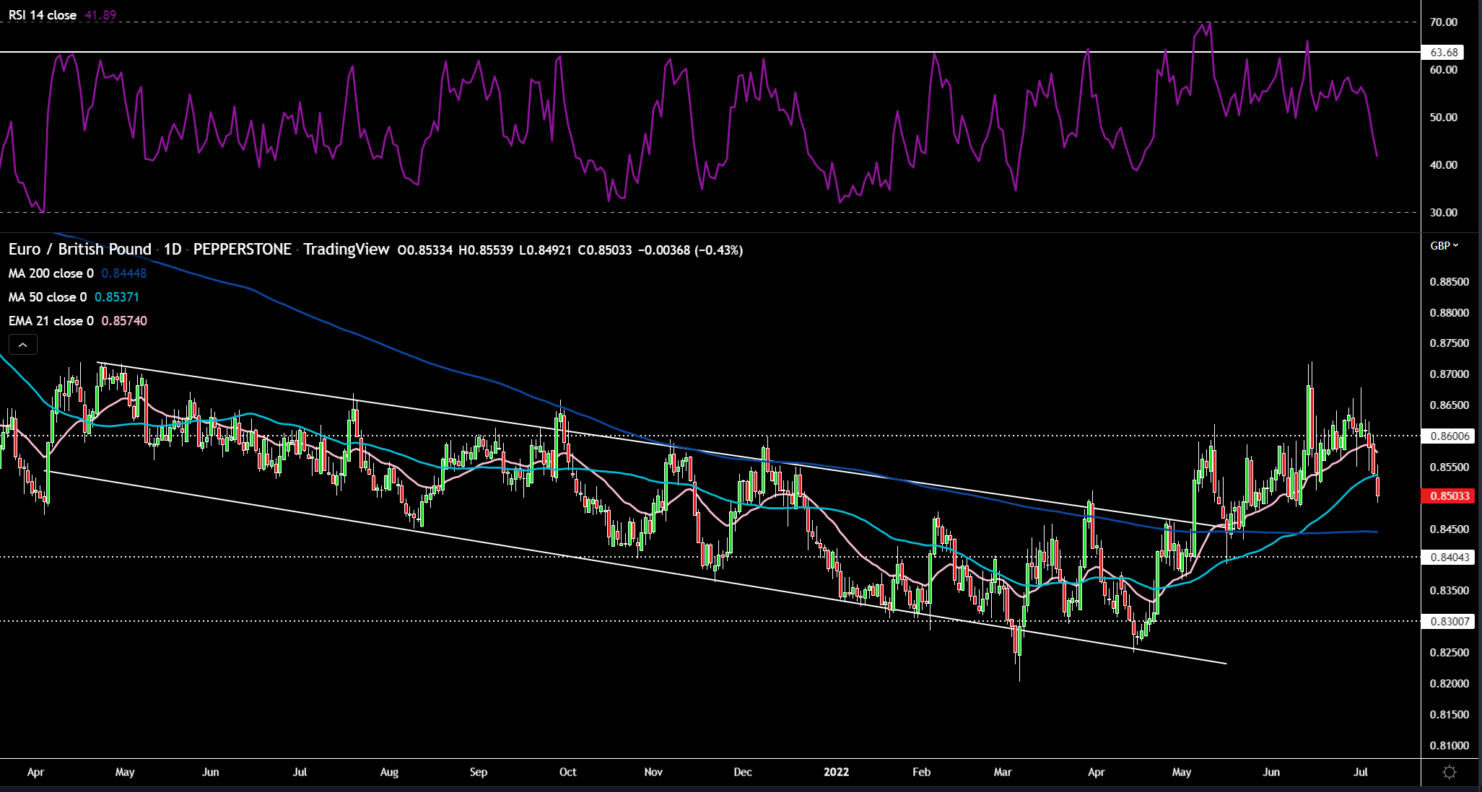The height and width of the screenshot is (792, 1482).
Task: Click the Jul marker at right of time axis
Action: (1360, 772)
